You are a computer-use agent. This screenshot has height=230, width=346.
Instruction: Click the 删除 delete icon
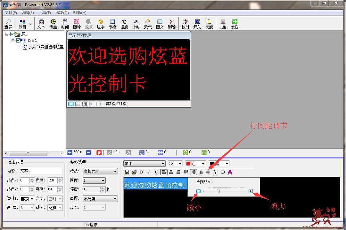pyautogui.click(x=172, y=24)
